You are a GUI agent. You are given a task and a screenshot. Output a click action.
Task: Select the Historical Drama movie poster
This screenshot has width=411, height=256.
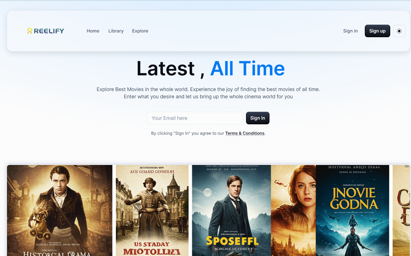tap(59, 210)
